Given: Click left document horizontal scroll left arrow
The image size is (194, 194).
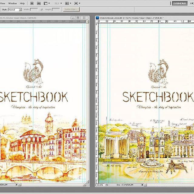Looking at the screenshot, I should pyautogui.click(x=20, y=185).
